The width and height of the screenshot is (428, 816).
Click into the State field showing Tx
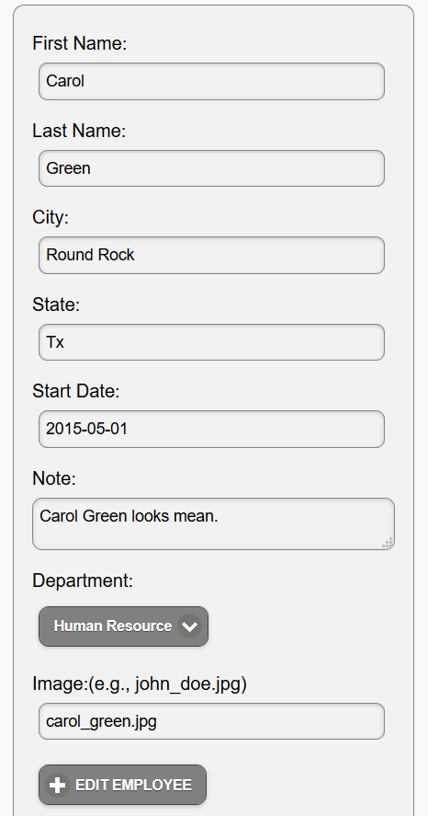tap(211, 342)
